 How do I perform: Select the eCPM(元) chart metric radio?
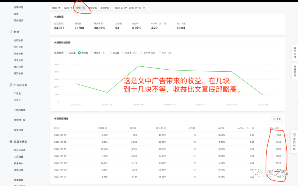pyautogui.click(x=142, y=53)
